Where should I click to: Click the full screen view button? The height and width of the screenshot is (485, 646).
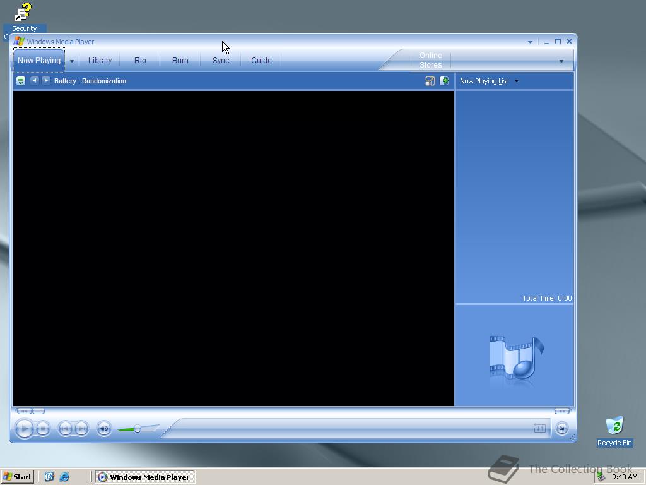540,429
